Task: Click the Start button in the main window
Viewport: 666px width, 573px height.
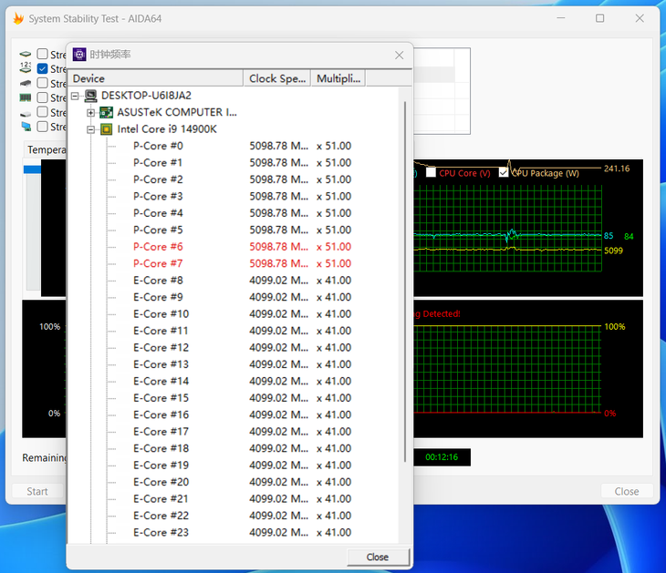Action: pyautogui.click(x=37, y=491)
